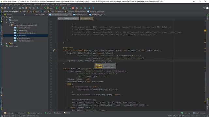Screen dimensions: 209x117
Task: Expand the Gradle Scripts node
Action: click(x=4, y=46)
